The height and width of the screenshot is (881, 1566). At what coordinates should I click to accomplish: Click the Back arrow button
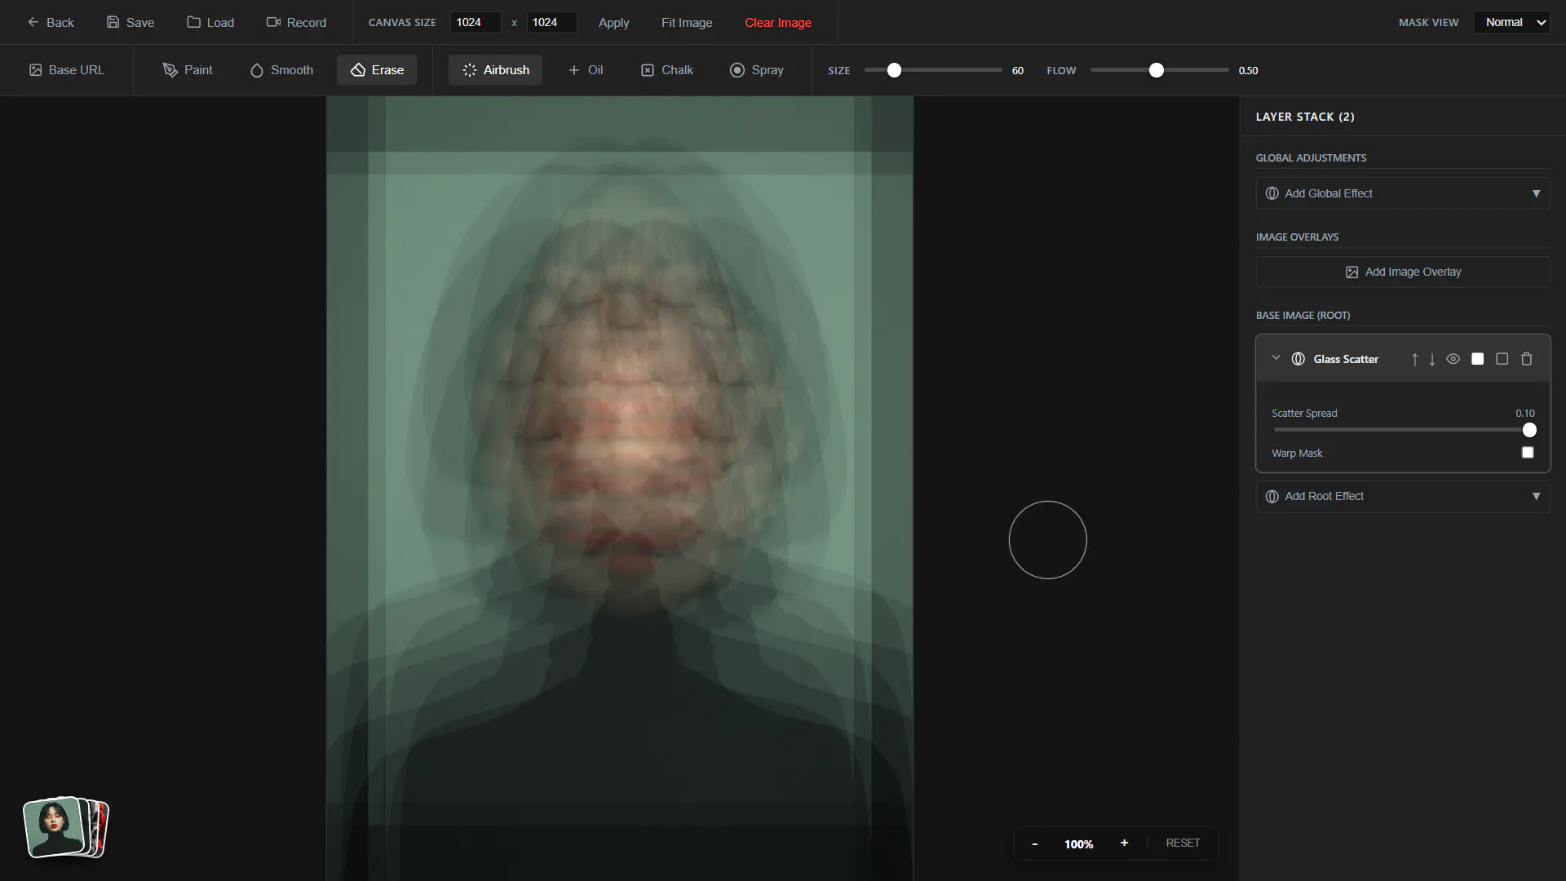coord(51,22)
